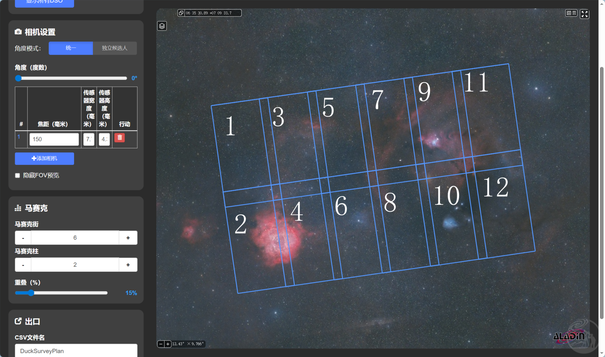
Task: Delete camera row 1 with trash icon
Action: pos(119,138)
